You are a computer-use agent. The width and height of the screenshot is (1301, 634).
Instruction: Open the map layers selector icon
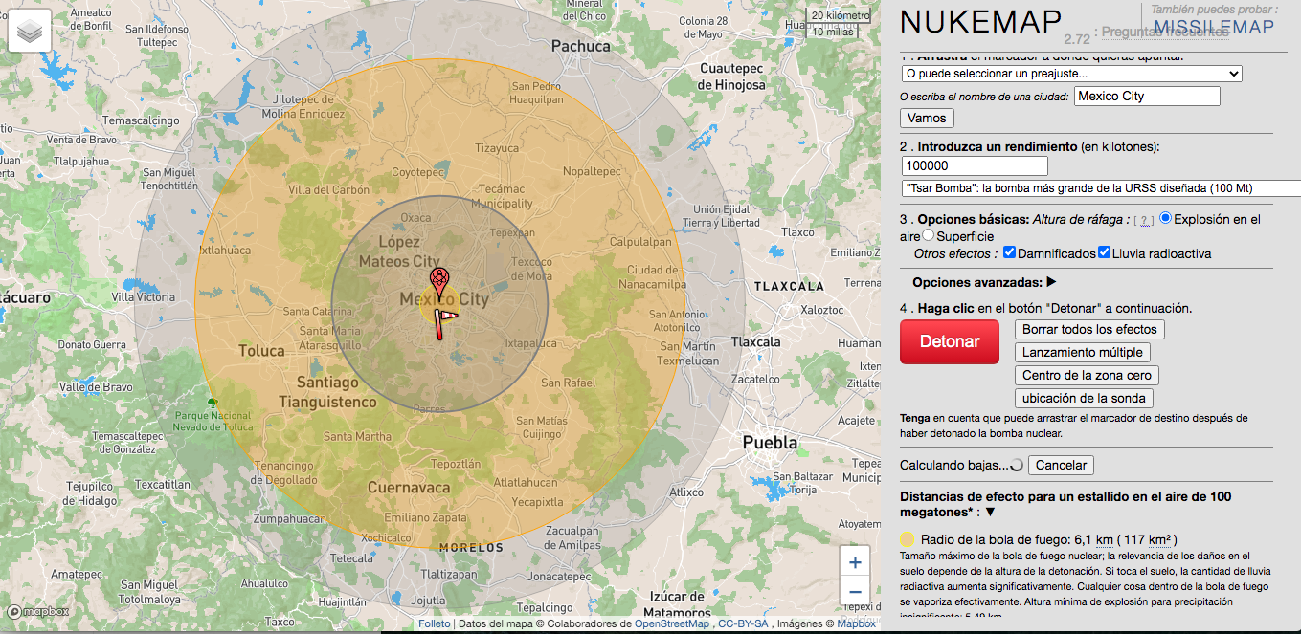[x=30, y=33]
